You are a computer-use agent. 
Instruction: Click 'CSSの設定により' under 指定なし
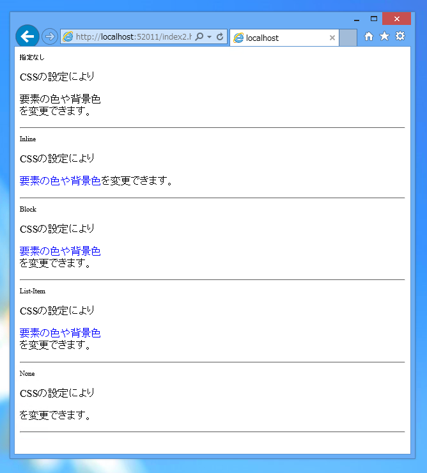tap(57, 77)
